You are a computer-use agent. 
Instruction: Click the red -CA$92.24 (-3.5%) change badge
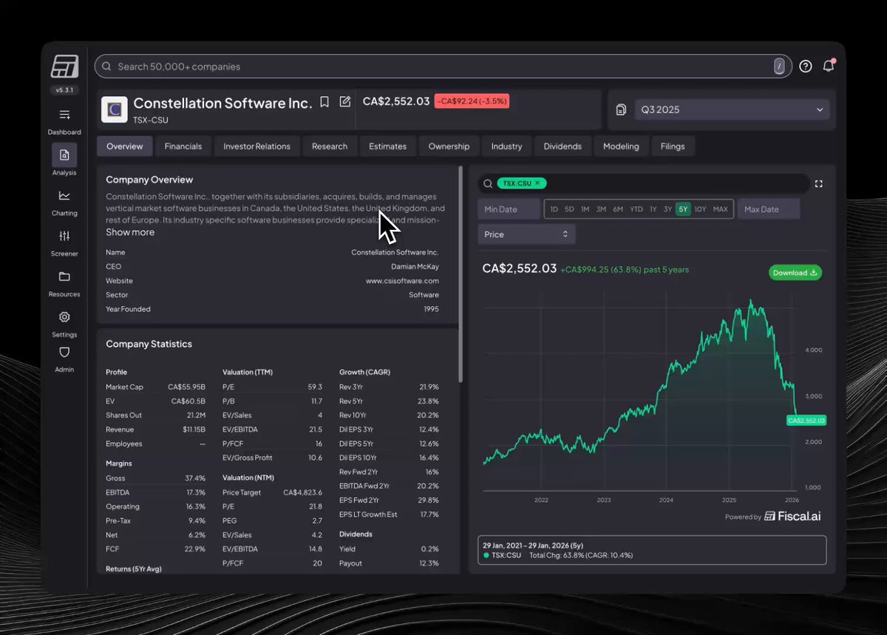tap(472, 101)
